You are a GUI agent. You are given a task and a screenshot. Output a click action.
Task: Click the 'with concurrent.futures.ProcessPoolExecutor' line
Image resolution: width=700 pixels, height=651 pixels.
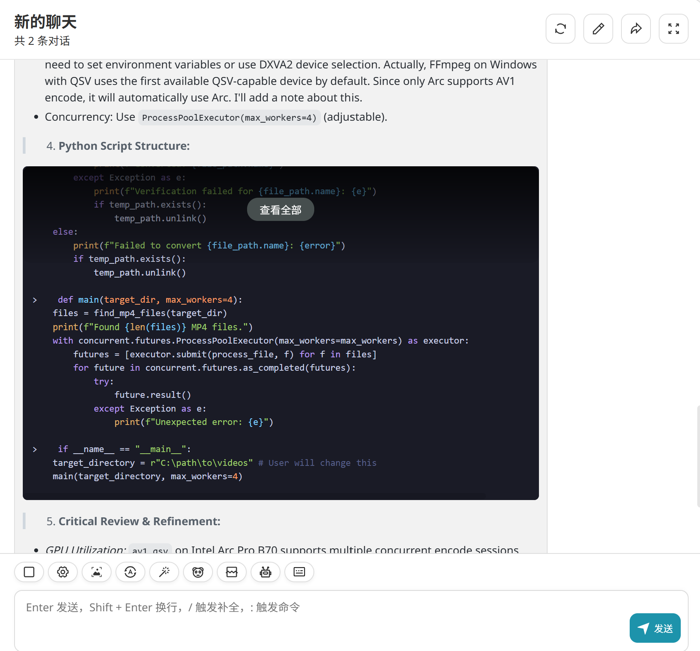tap(261, 341)
